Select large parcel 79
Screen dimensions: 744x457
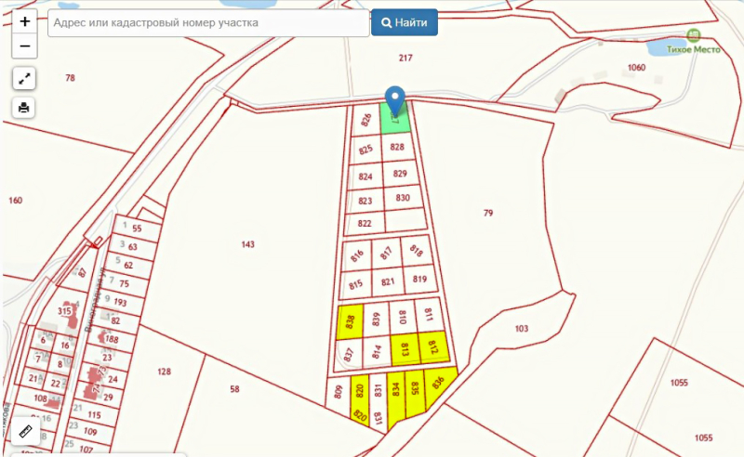click(x=488, y=214)
